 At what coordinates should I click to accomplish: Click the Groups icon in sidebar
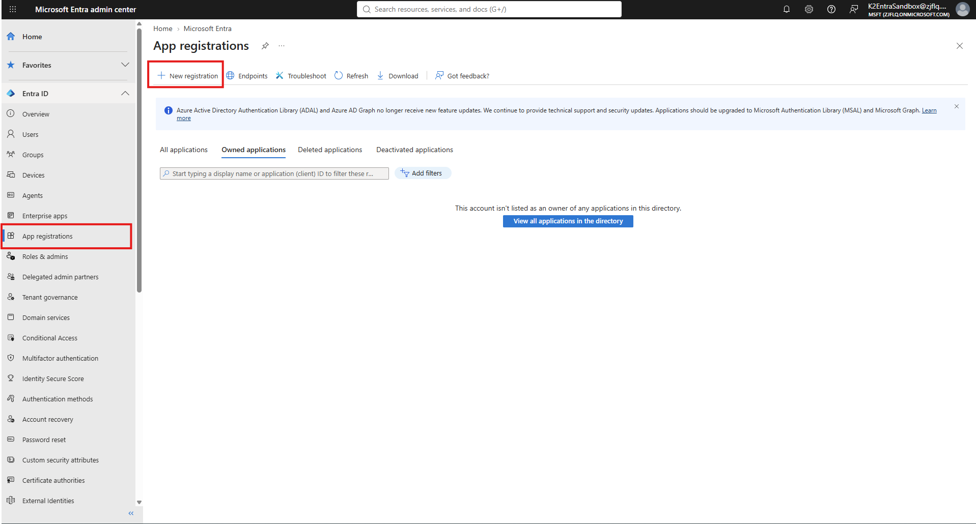coord(11,154)
